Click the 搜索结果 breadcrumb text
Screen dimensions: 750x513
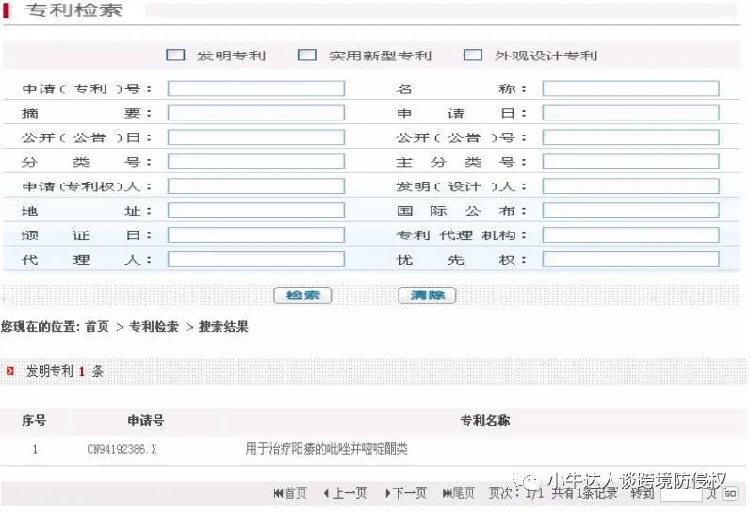point(223,327)
